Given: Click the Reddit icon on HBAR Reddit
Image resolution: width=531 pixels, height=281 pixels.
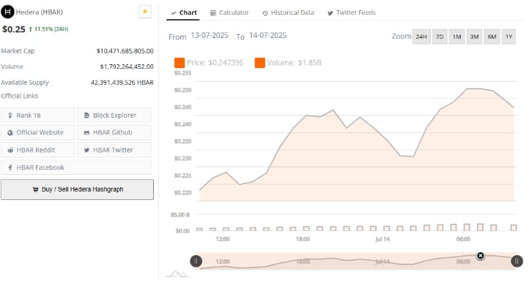Looking at the screenshot, I should 10,150.
